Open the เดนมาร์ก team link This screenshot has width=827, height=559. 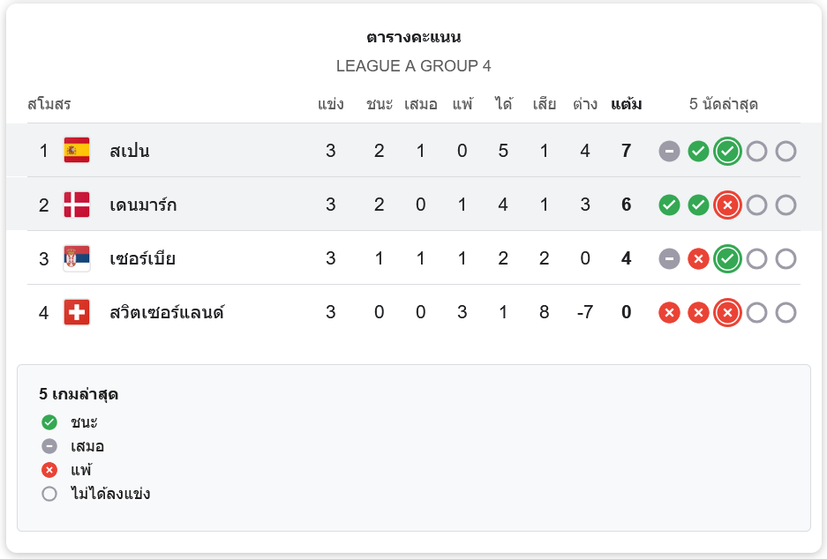[x=143, y=205]
